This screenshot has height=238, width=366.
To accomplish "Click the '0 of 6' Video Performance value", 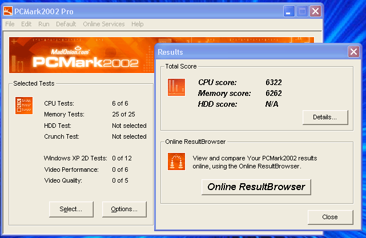I will (120, 170).
